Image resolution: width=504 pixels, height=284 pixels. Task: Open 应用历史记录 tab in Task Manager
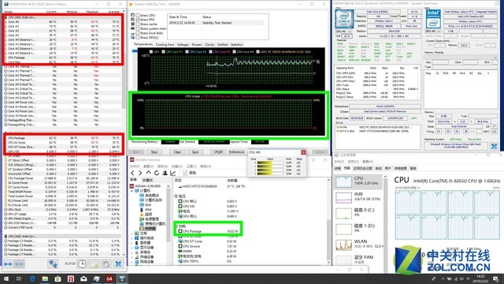pyautogui.click(x=362, y=168)
